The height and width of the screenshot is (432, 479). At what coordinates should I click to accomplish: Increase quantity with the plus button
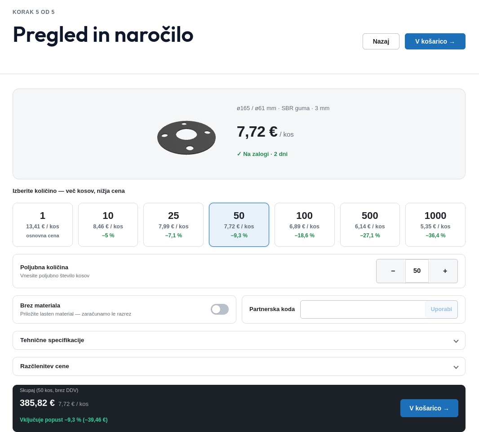click(x=443, y=271)
